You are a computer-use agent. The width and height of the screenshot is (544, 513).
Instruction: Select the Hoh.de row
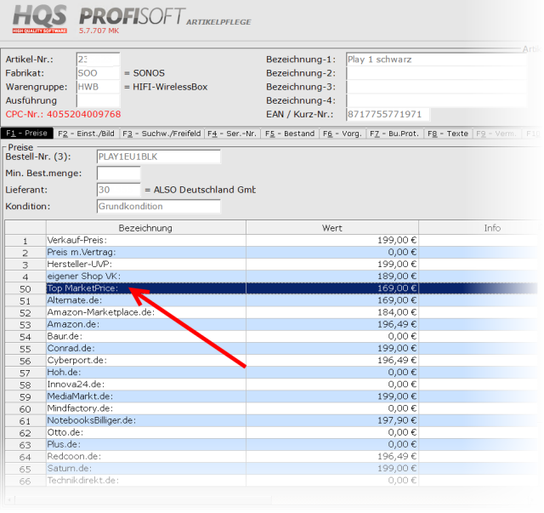[x=271, y=373]
